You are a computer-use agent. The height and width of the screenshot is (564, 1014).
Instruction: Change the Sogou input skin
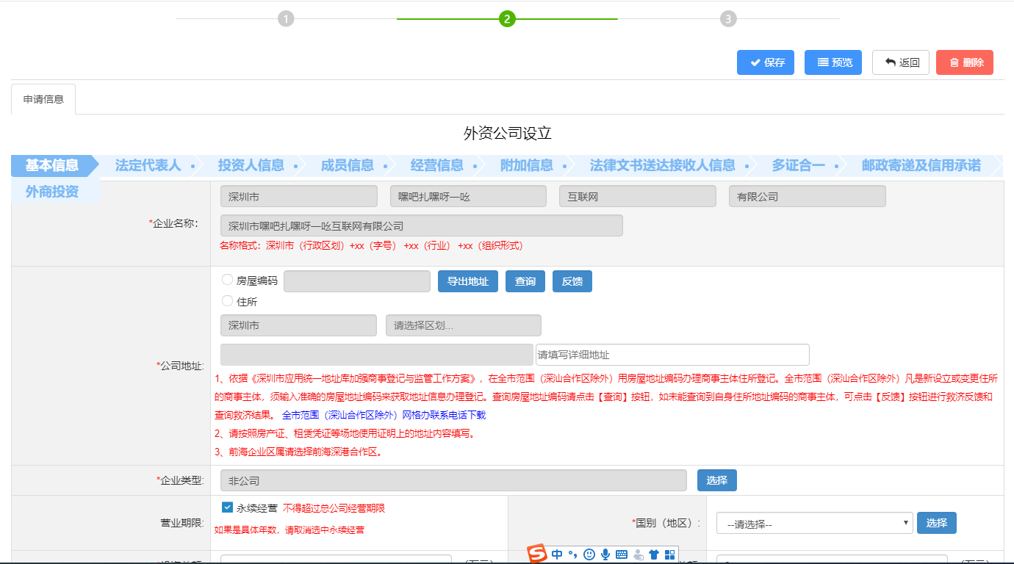click(x=654, y=554)
